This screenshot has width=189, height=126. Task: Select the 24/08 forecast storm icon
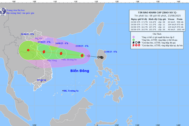tap(61, 53)
